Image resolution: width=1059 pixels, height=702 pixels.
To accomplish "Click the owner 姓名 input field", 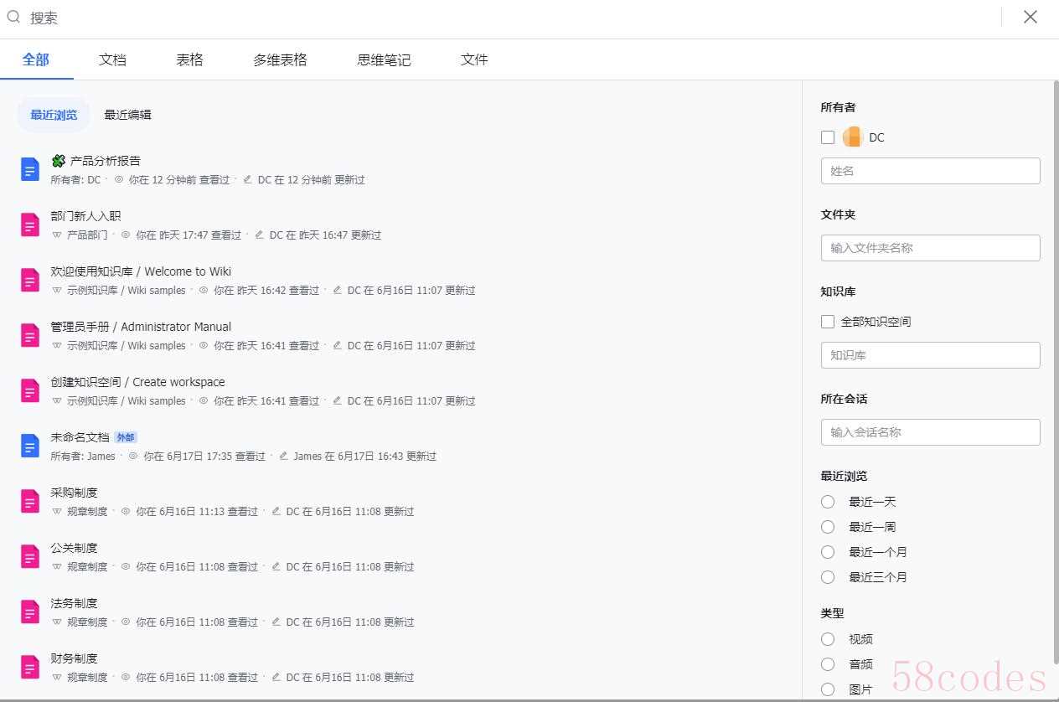I will click(x=930, y=171).
